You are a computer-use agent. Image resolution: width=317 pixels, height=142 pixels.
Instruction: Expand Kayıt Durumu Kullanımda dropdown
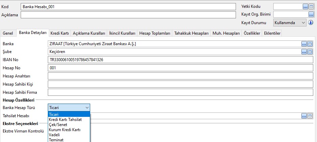tap(290, 23)
